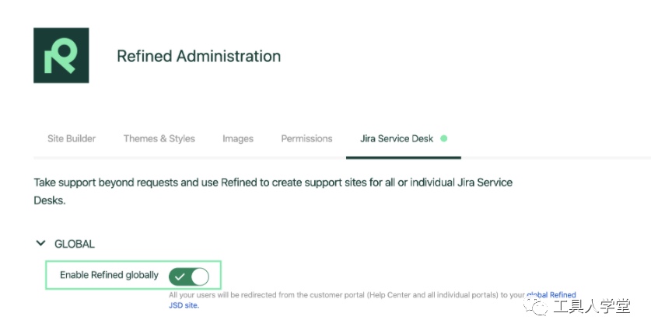Click the green status dot beside Jira Service Desk
651x334 pixels.
[x=444, y=138]
